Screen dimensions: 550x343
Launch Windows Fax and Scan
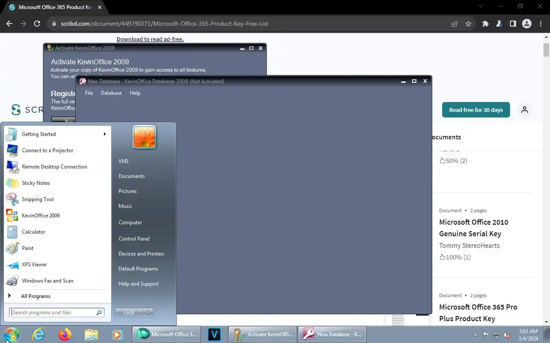coord(57,281)
